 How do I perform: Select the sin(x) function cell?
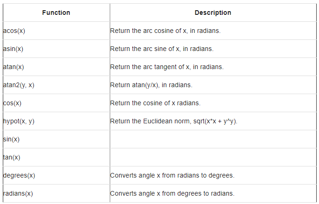11,140
